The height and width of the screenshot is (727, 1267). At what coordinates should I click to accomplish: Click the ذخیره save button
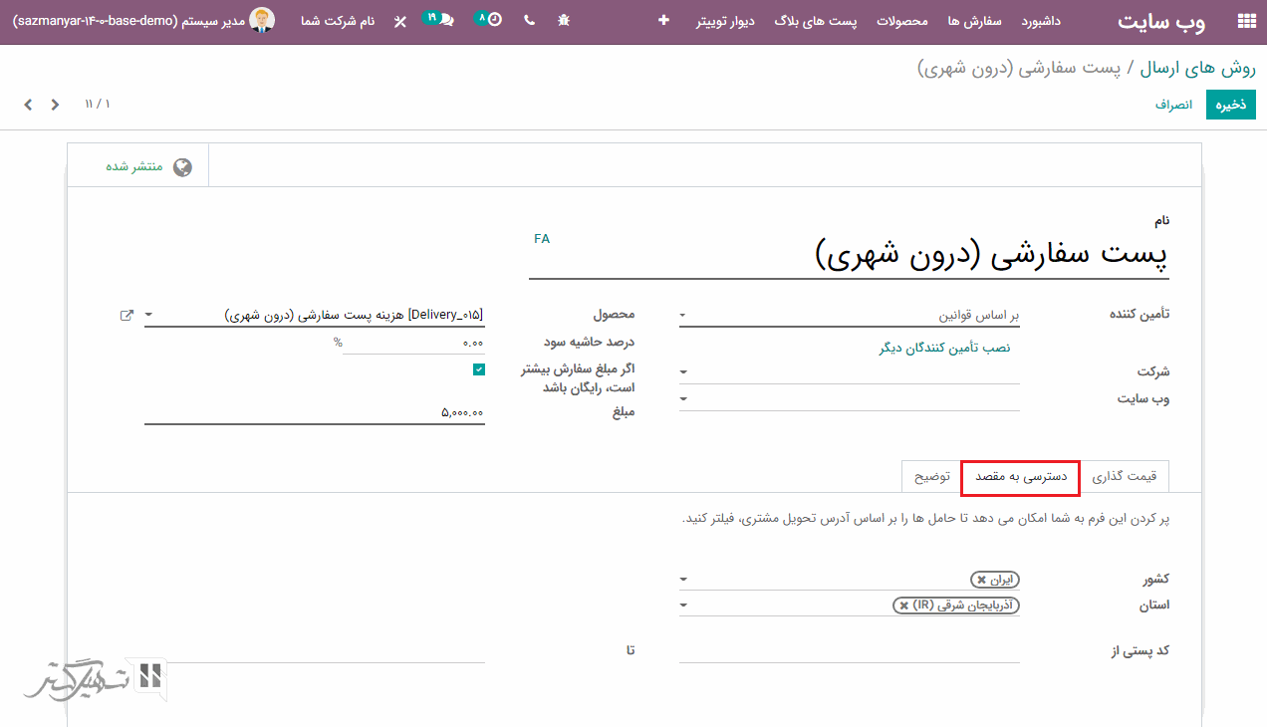tap(1231, 105)
